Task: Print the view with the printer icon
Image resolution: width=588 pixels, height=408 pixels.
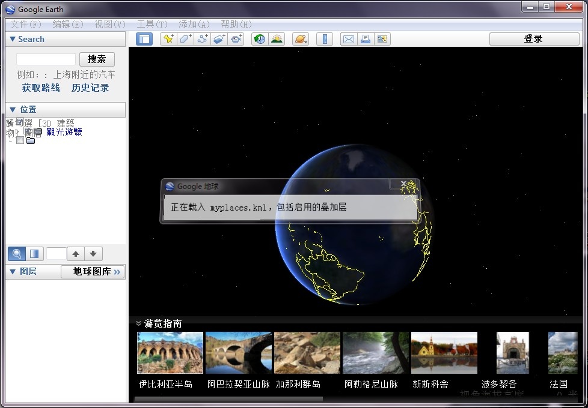Action: click(x=366, y=38)
